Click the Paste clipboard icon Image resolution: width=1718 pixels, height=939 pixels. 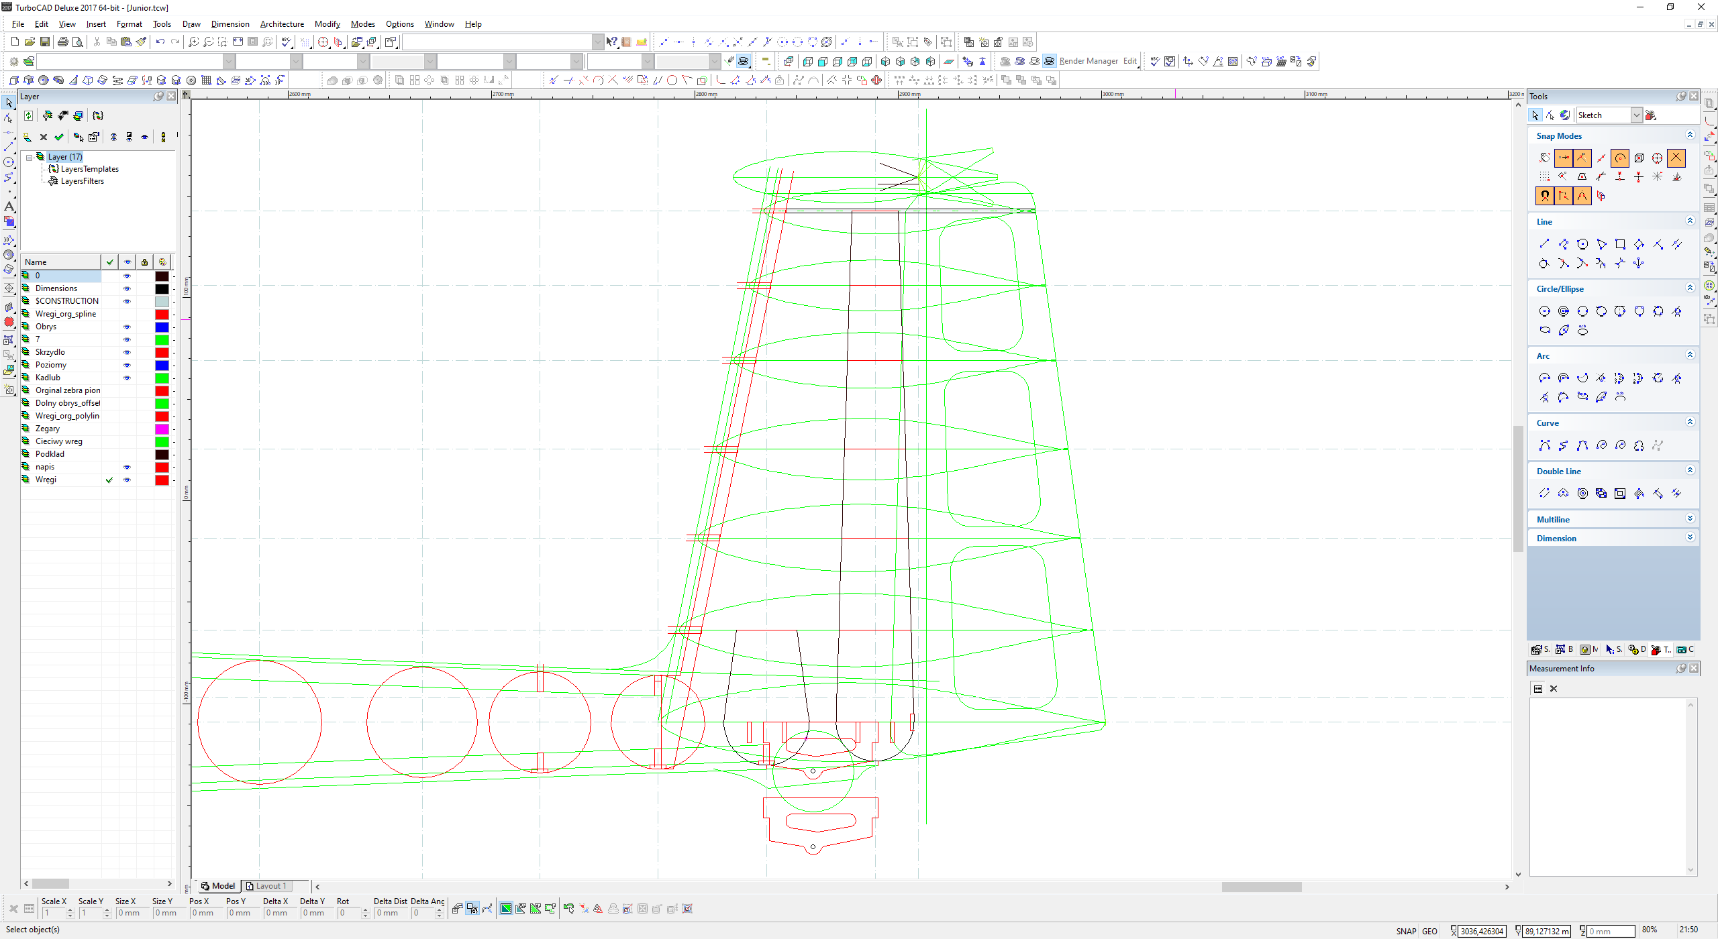coord(125,42)
